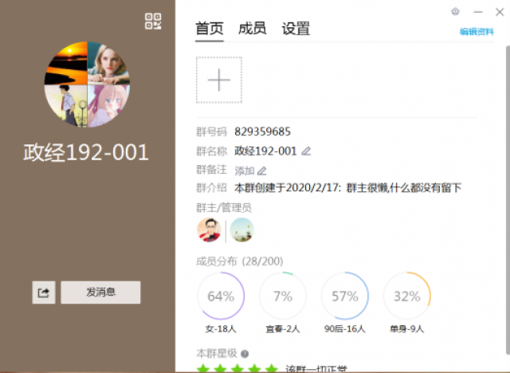Click pencil icon beside group name 政经192-001
Viewport: 510px width, 373px height.
306,151
